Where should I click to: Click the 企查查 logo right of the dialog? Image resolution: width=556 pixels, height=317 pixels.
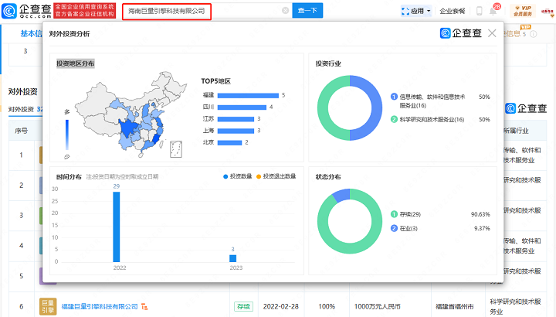click(526, 108)
